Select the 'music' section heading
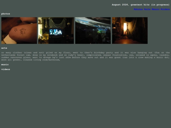This screenshot has width=171, height=128. pos(5,64)
